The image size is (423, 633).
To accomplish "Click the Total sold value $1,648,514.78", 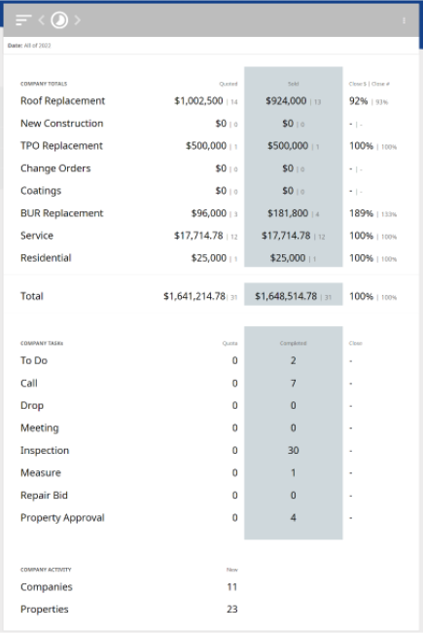I will [286, 296].
